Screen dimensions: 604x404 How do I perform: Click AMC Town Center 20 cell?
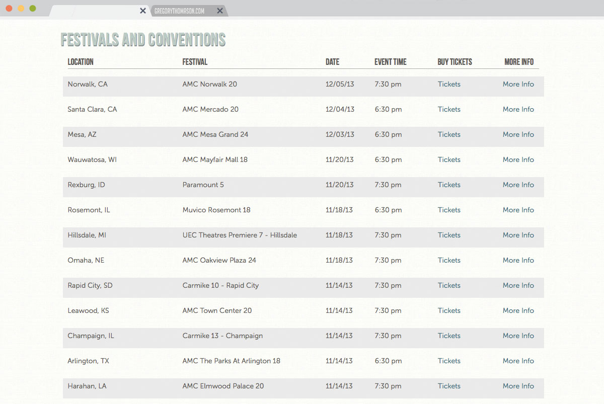217,310
